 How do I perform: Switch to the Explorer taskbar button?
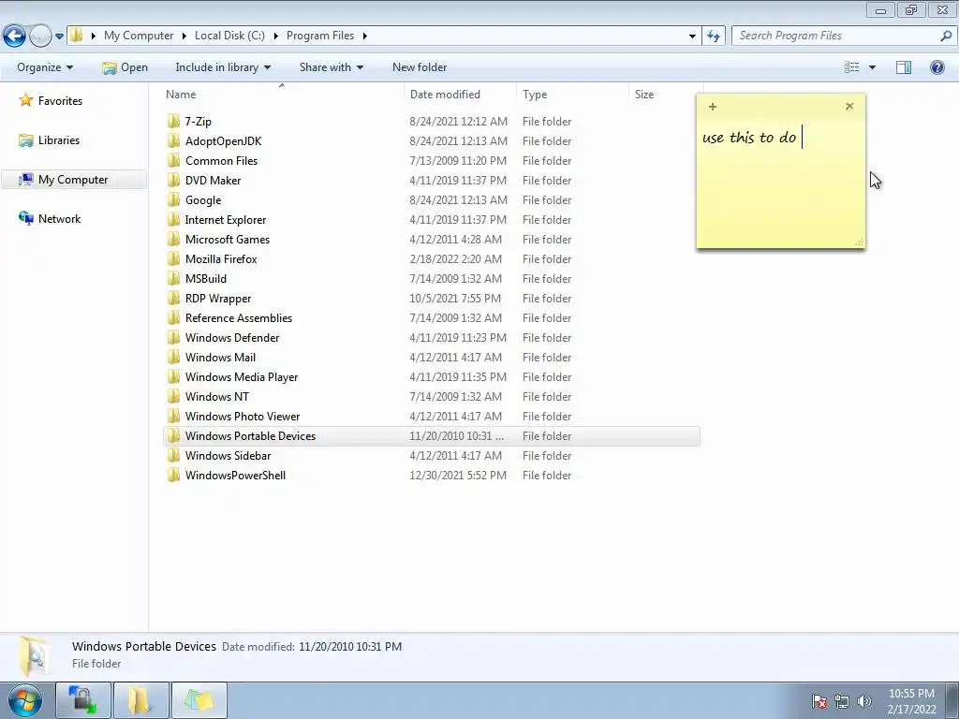coord(141,700)
